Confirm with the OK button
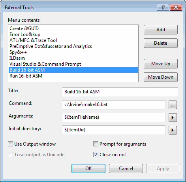 [88, 169]
